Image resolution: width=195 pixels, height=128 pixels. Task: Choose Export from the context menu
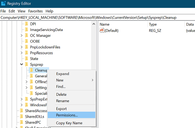point(71,109)
